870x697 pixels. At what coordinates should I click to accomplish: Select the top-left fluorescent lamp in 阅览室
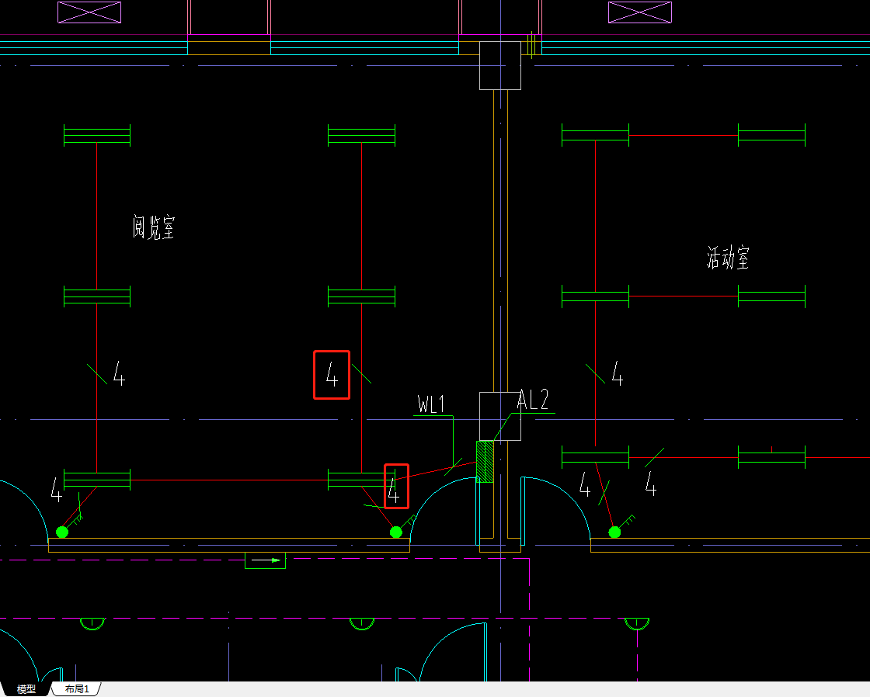click(x=97, y=135)
